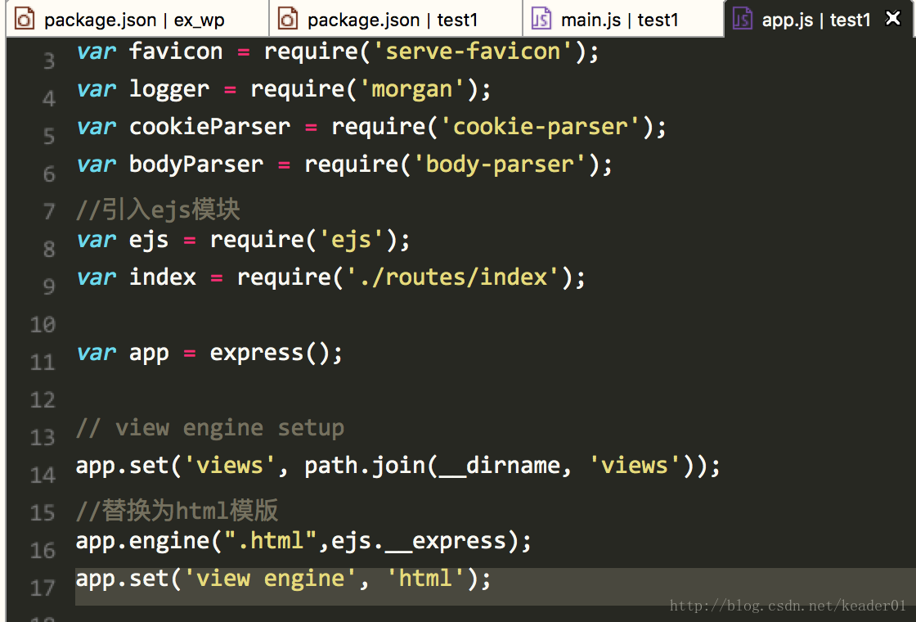Image resolution: width=916 pixels, height=622 pixels.
Task: Click ejs.__express on line 16
Action: coord(419,541)
